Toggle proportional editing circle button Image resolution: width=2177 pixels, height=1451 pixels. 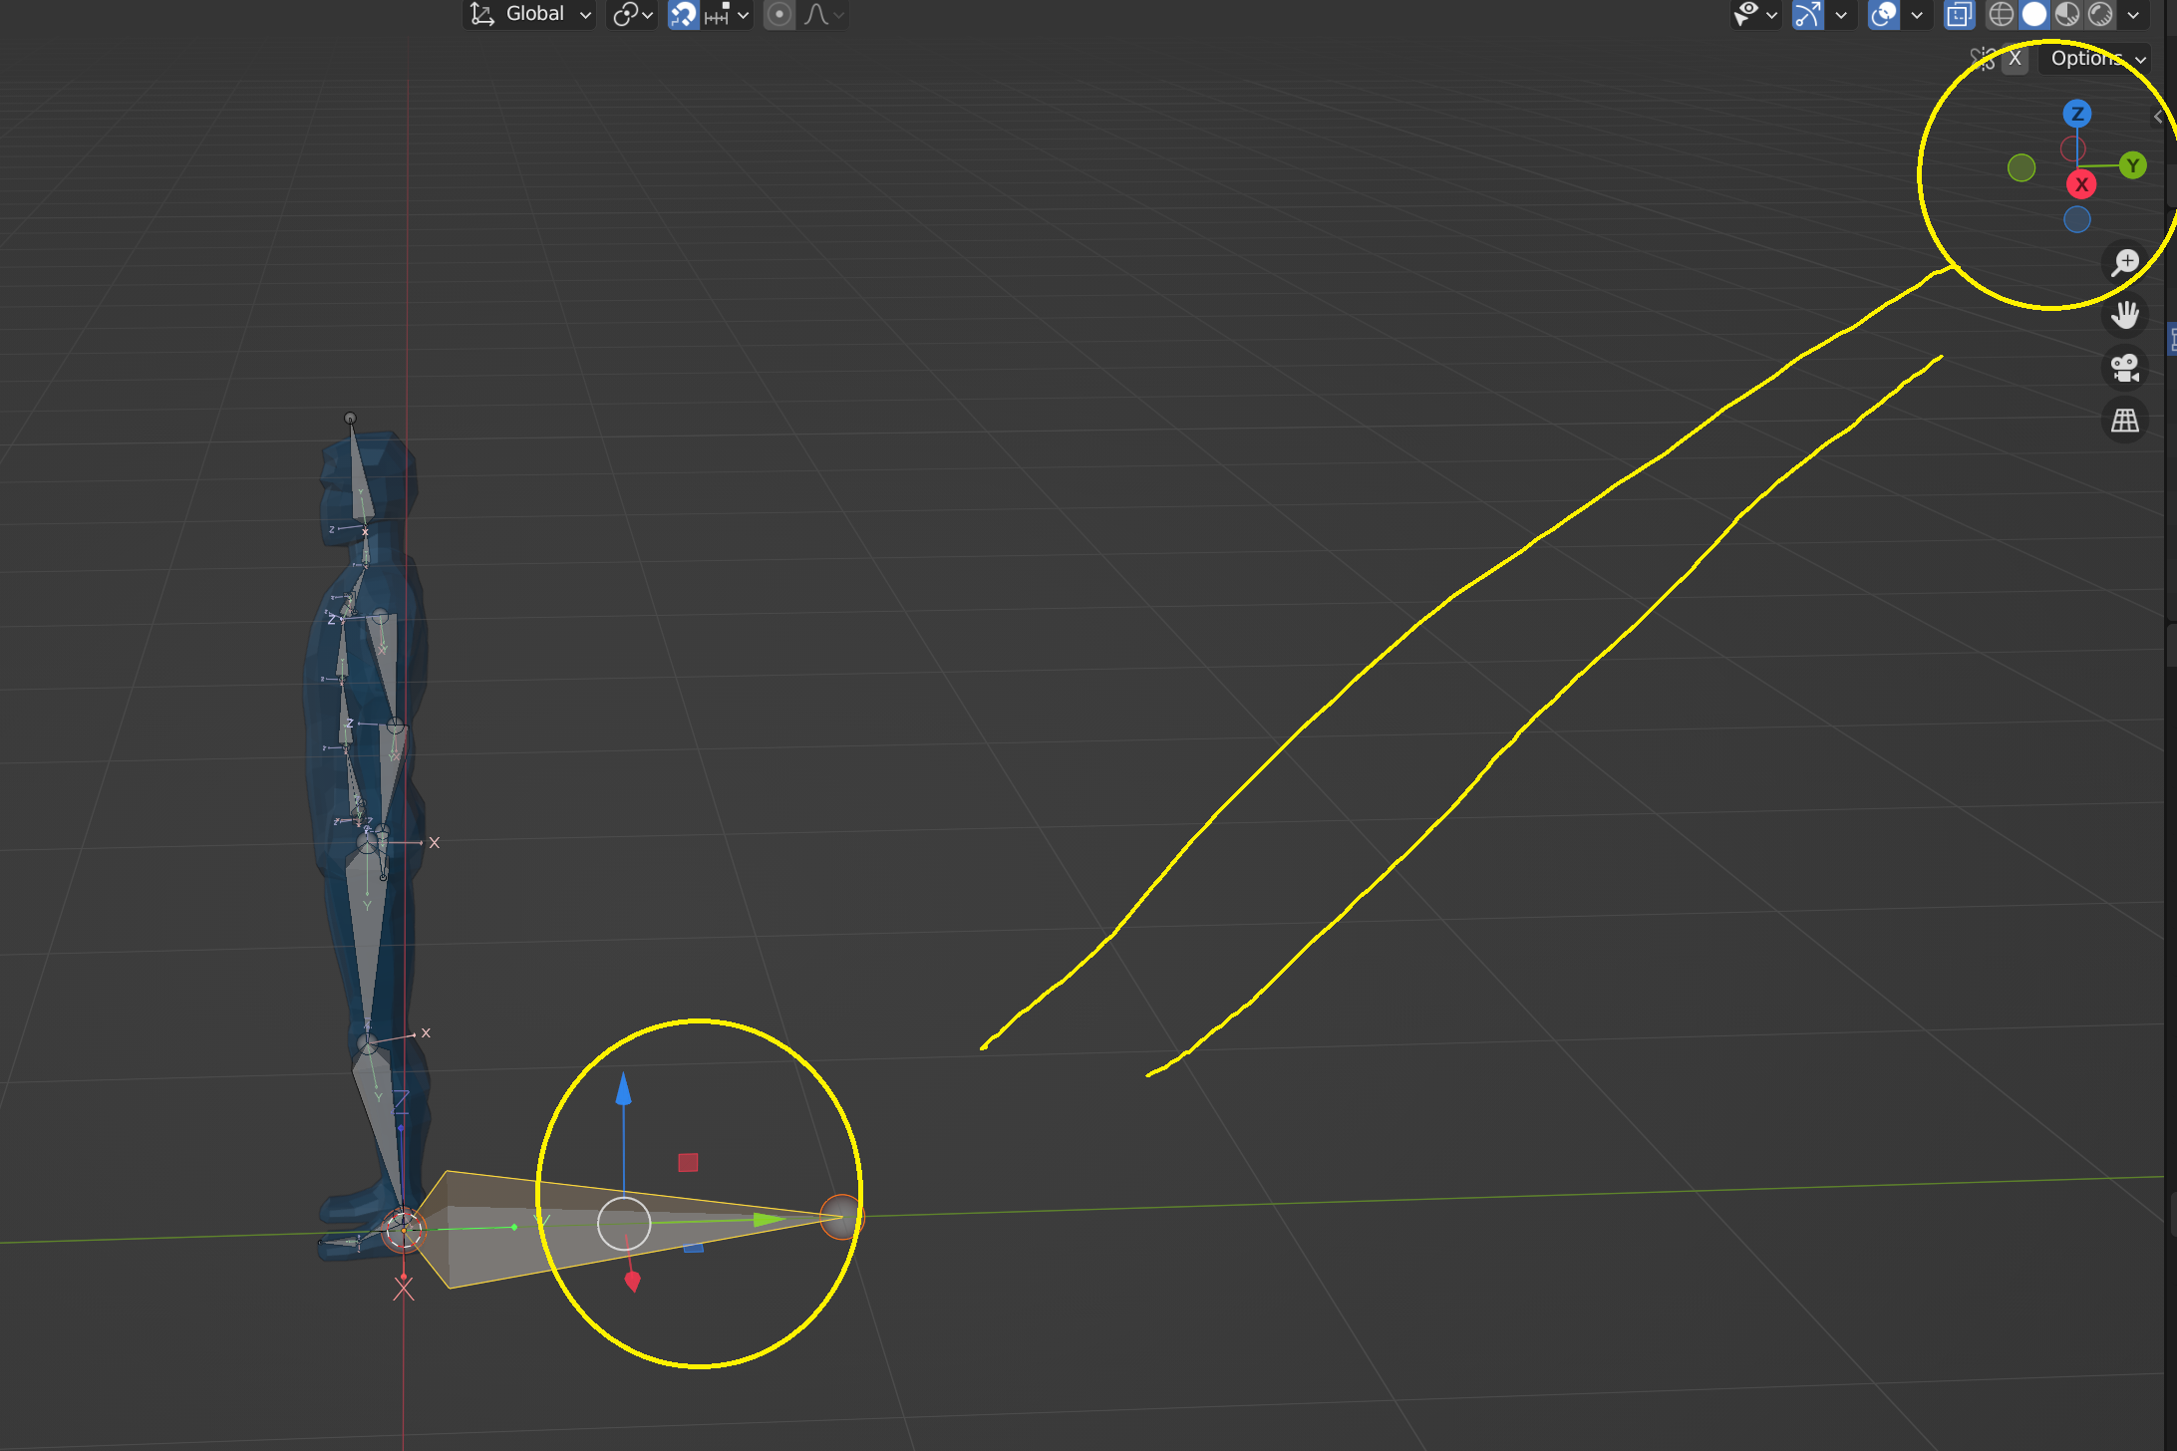pos(779,14)
